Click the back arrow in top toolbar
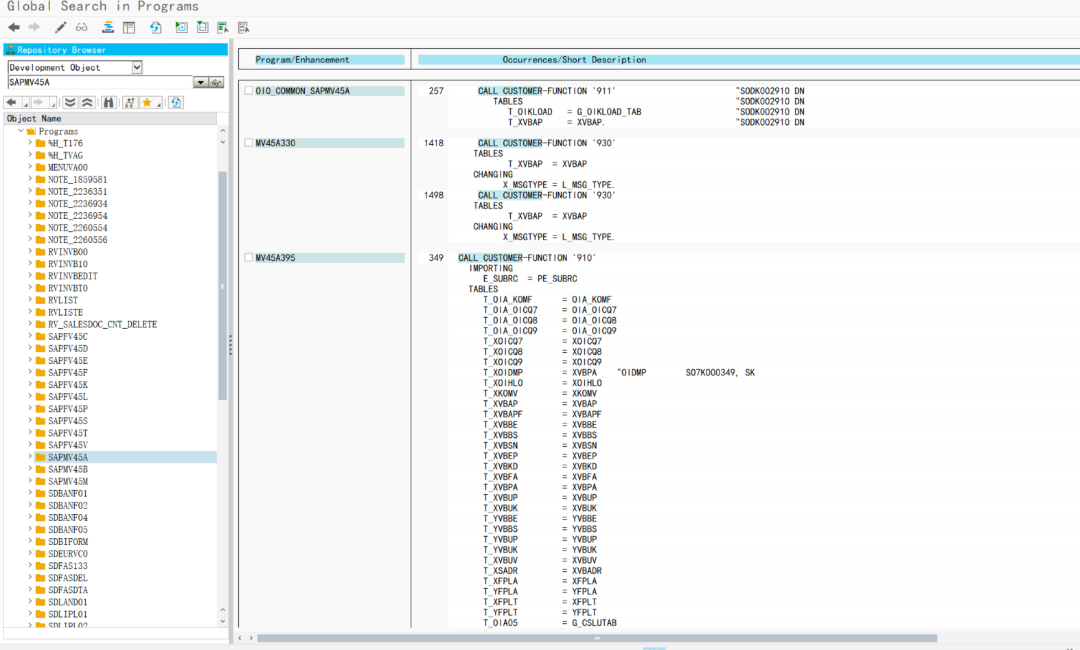Viewport: 1080px width, 650px height. [x=14, y=27]
